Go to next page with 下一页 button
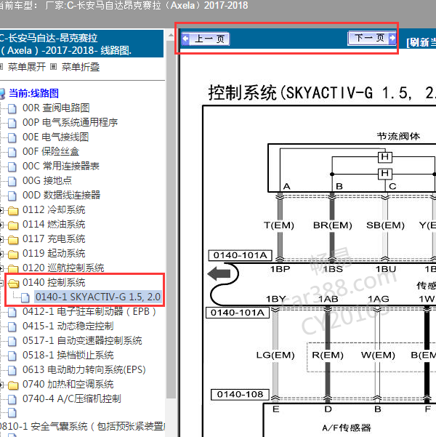Screen dimensions: 436x437 pyautogui.click(x=372, y=38)
